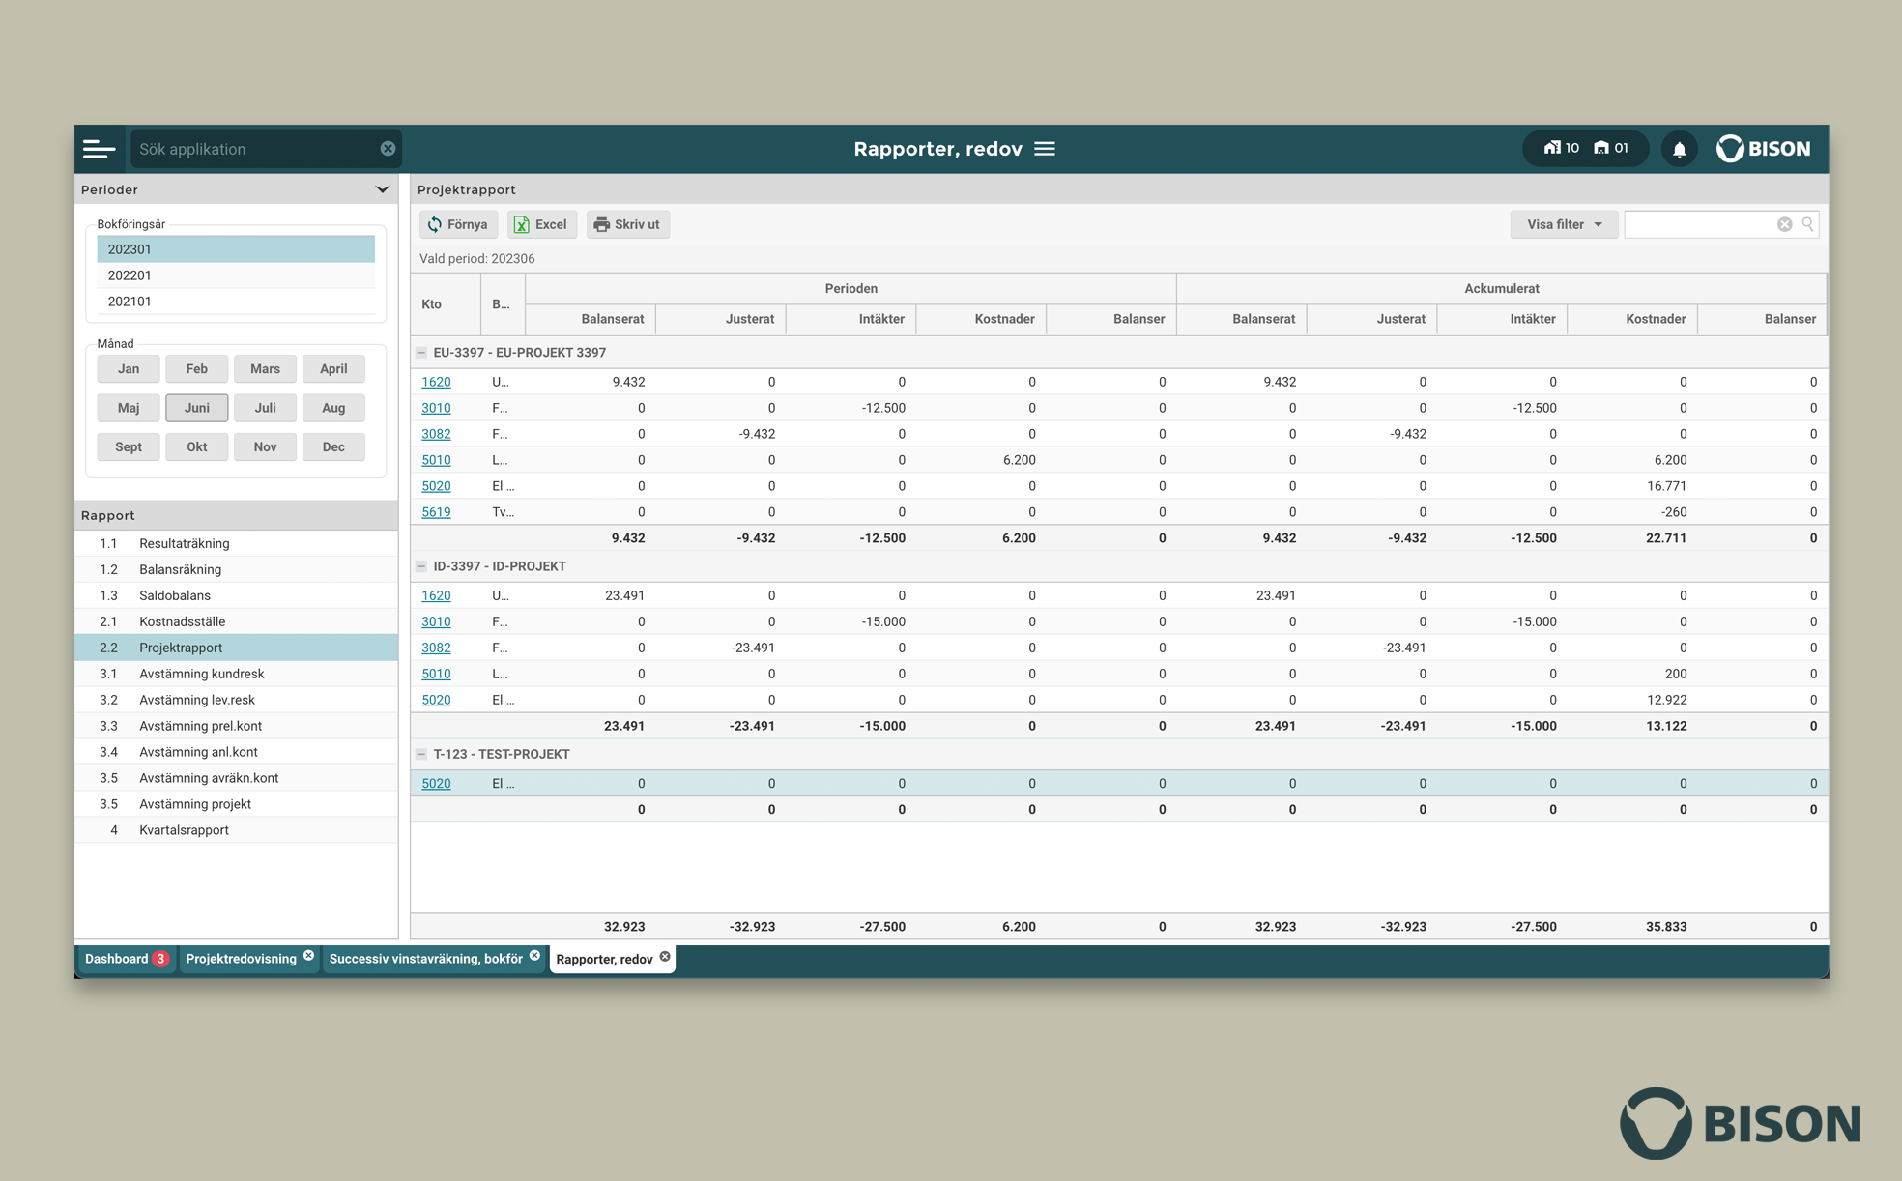
Task: Collapse the EU-3397 project group
Action: tap(421, 353)
